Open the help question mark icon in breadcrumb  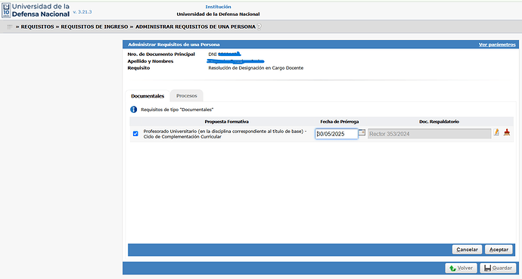click(259, 27)
